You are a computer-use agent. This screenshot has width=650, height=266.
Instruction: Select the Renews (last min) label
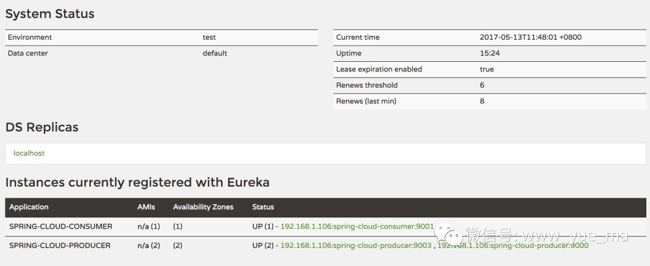(366, 101)
